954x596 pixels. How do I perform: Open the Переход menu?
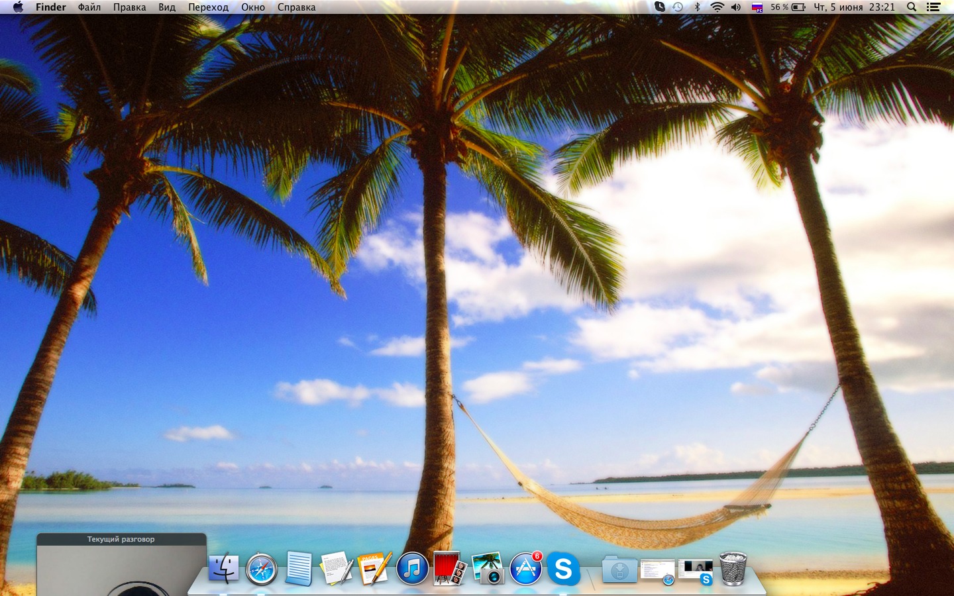(x=208, y=7)
